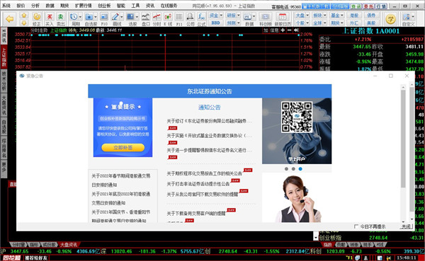Click the 数据 PE icon
425x261 pixels.
(x=247, y=17)
